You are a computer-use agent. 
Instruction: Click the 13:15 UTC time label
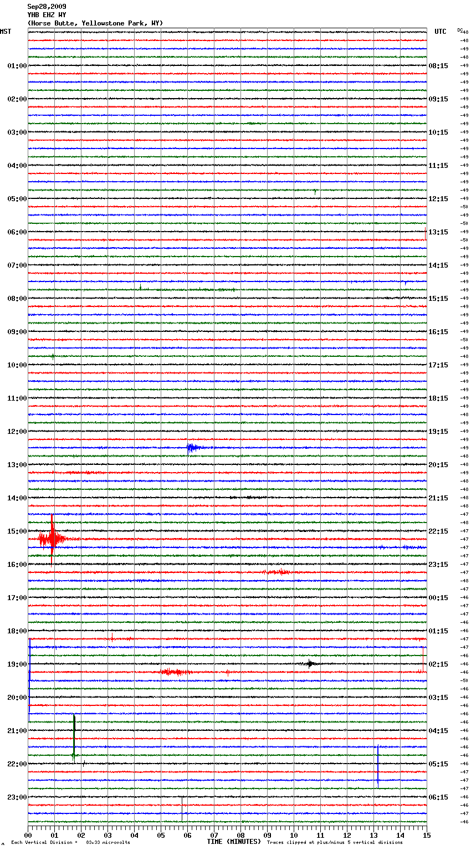point(438,232)
